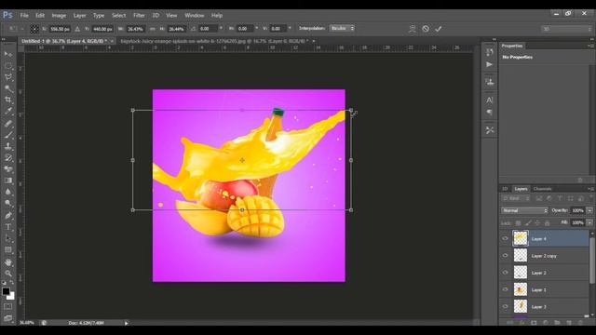Screen dimensions: 596x335
Task: Select the Crop tool
Action: 8,100
